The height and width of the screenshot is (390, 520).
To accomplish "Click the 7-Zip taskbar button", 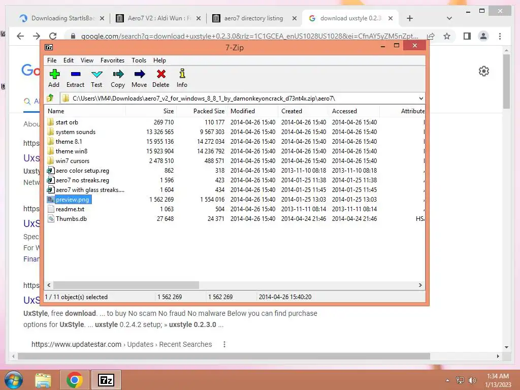I will (x=106, y=380).
